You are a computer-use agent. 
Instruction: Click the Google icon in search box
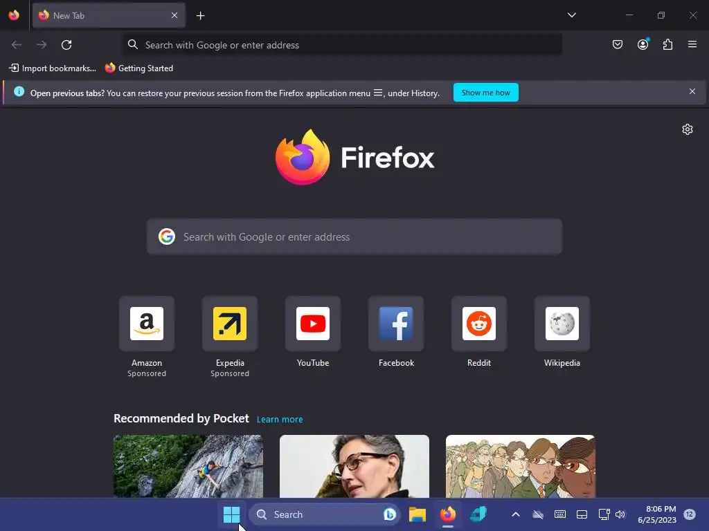[167, 236]
